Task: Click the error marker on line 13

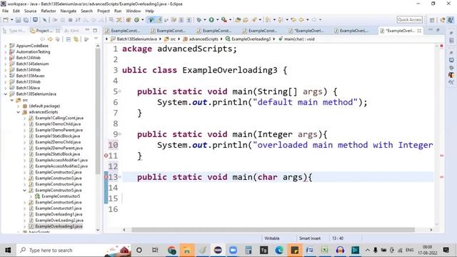Action: click(106, 177)
